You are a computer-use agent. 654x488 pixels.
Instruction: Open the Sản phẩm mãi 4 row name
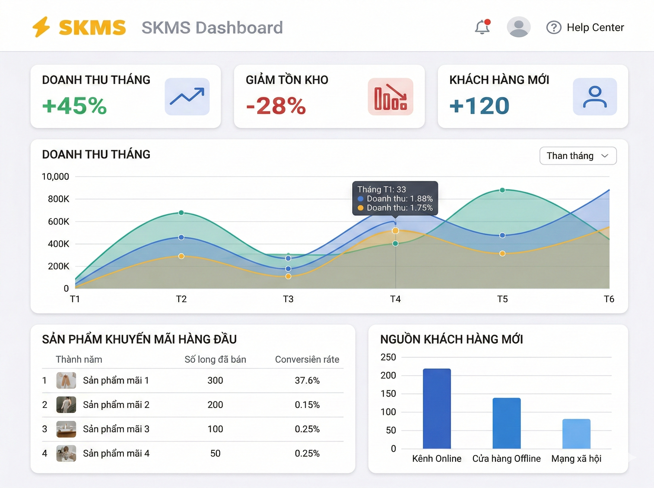click(x=116, y=453)
